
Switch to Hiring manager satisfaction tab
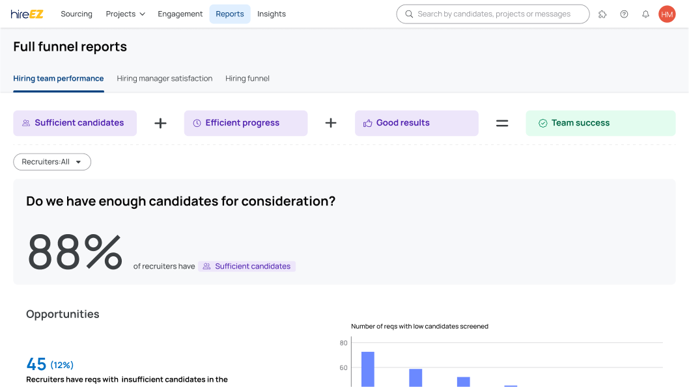(164, 79)
